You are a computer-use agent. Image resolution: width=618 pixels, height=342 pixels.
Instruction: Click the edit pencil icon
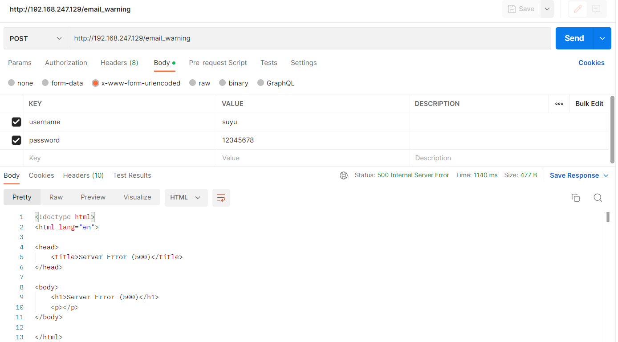coord(578,9)
